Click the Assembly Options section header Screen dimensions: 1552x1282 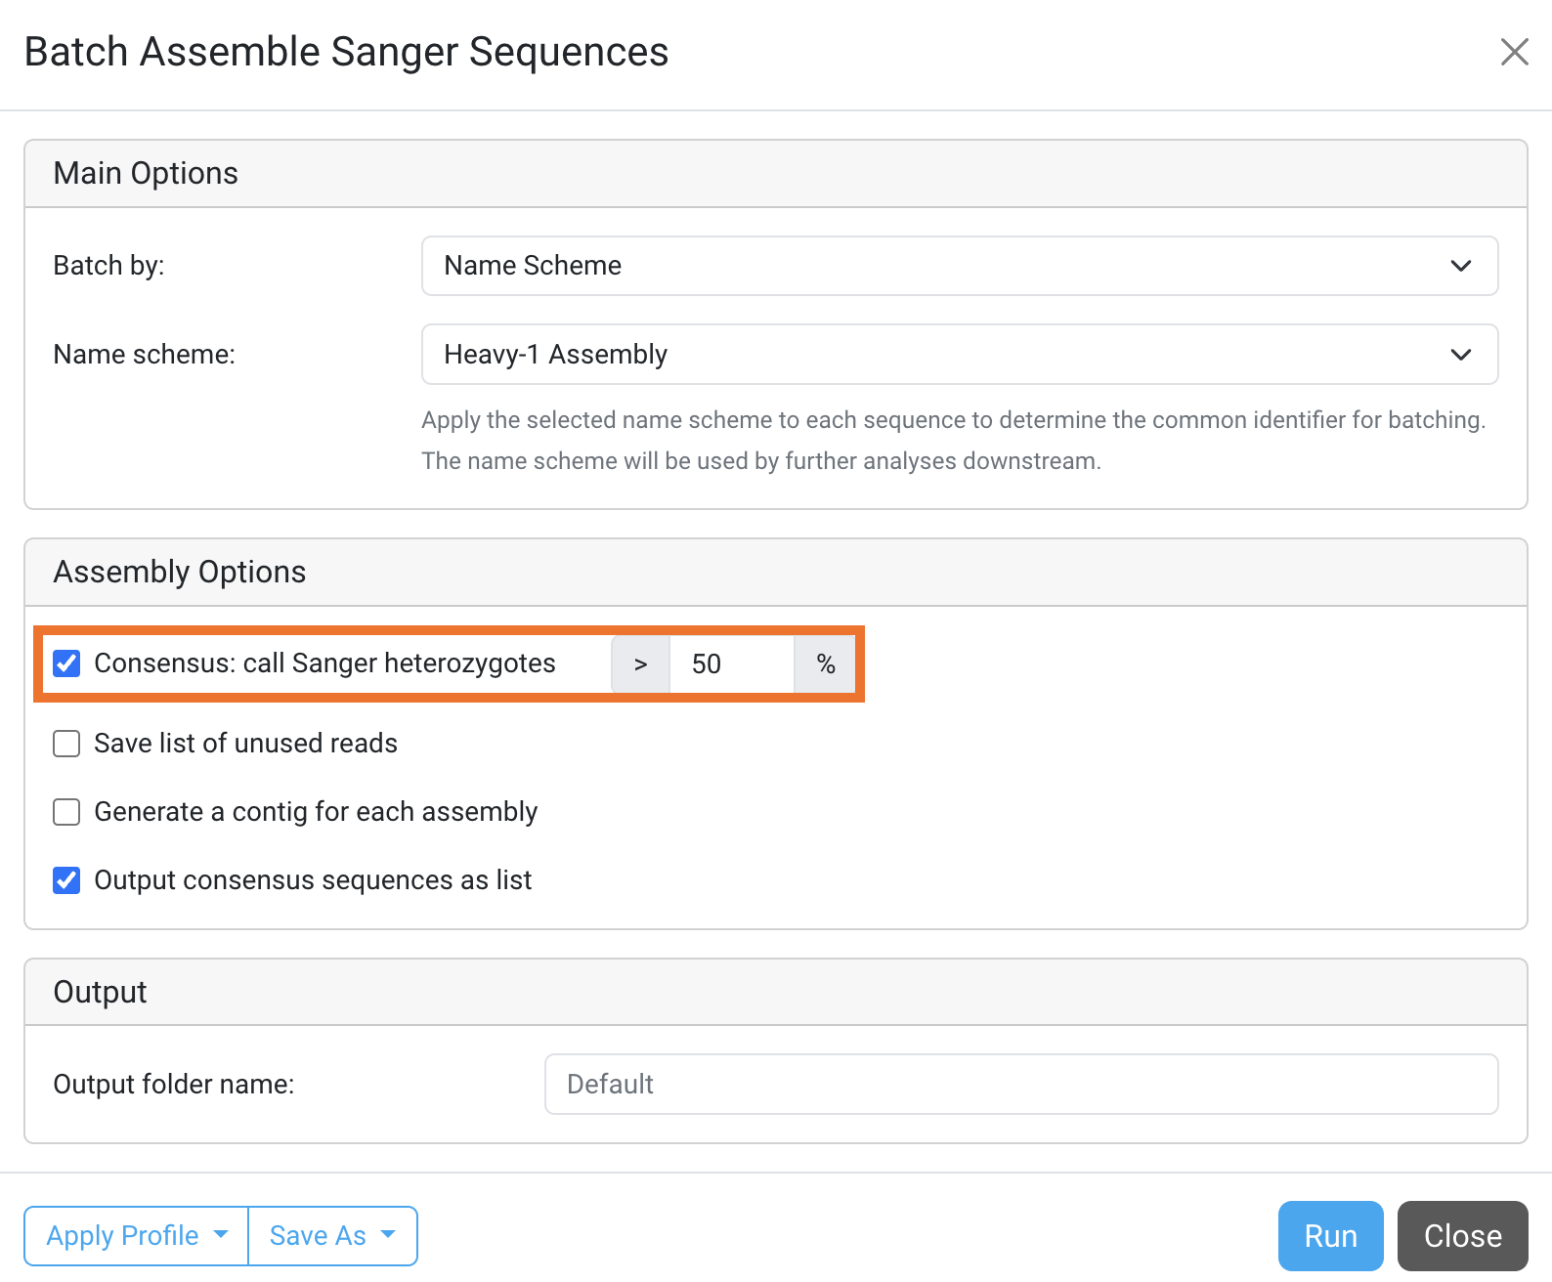[x=180, y=572]
